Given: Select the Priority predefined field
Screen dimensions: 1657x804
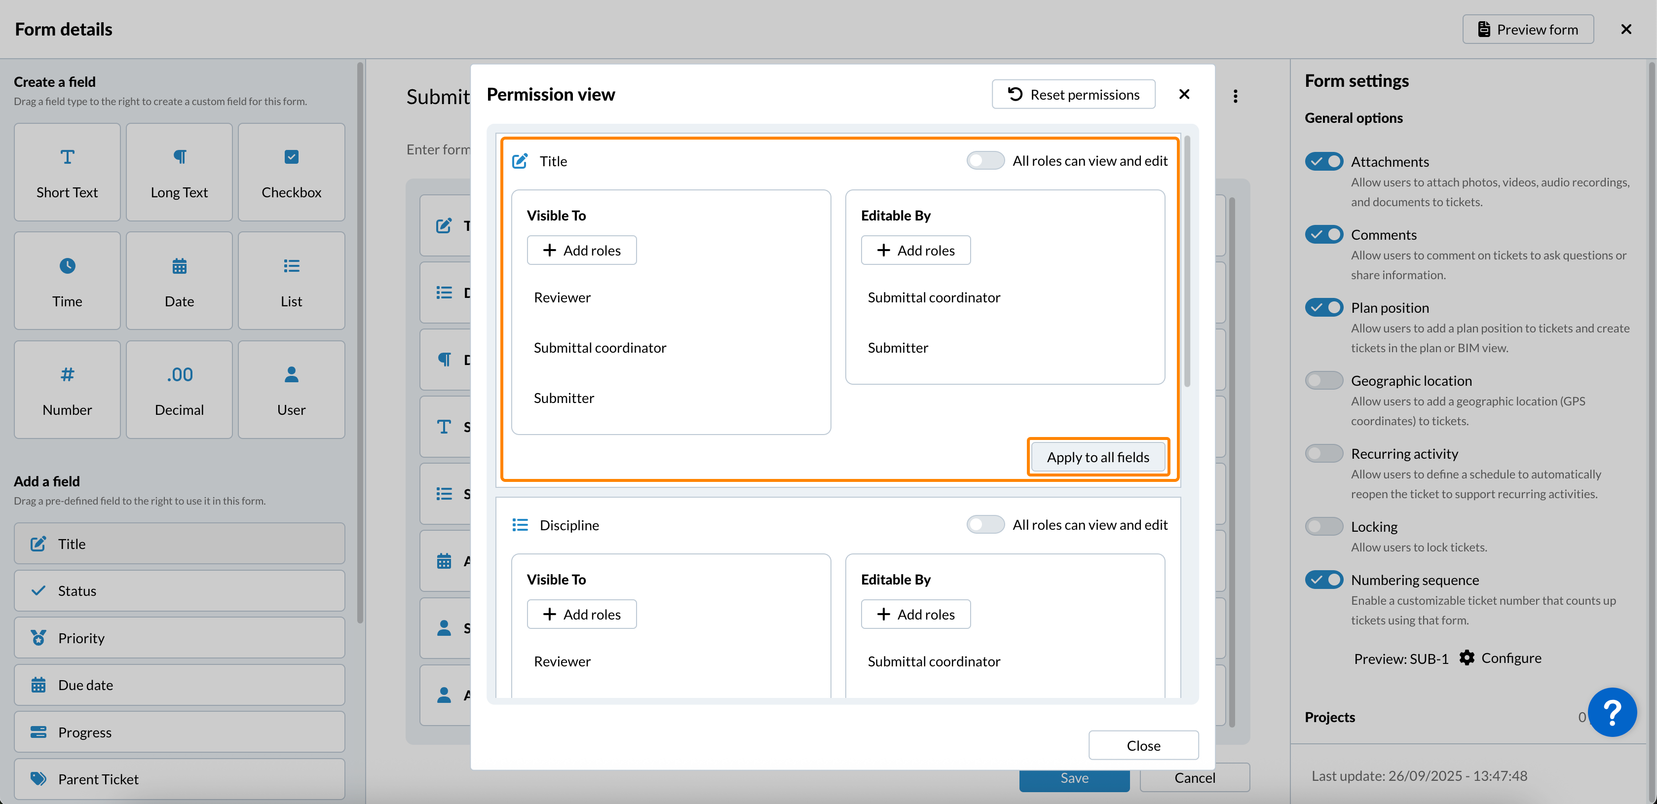Looking at the screenshot, I should 179,637.
